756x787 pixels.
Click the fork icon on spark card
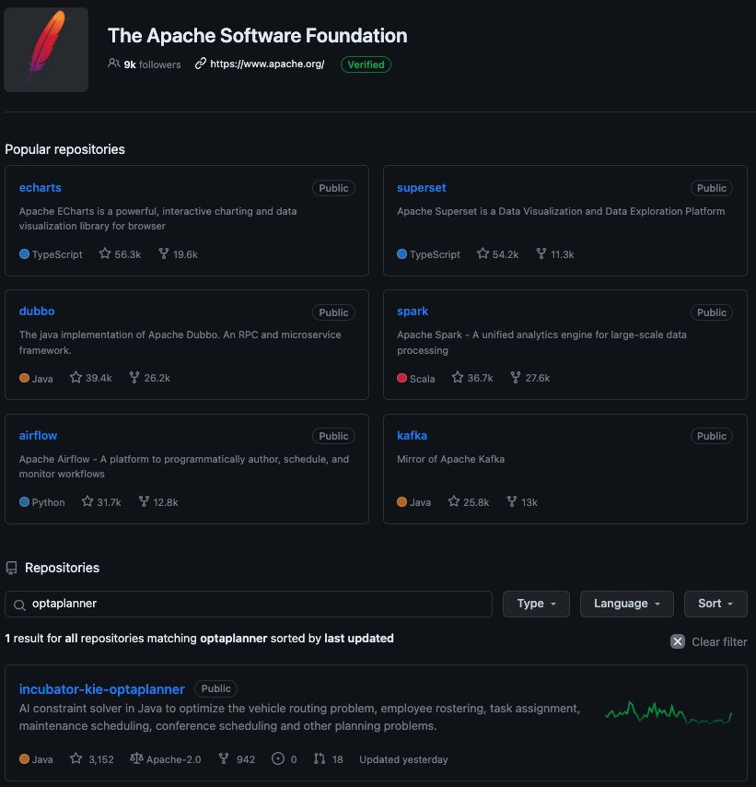516,377
